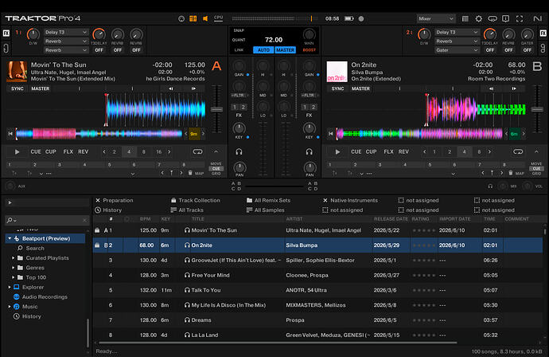
Task: Open the Native Instruments favorite
Action: (x=350, y=200)
